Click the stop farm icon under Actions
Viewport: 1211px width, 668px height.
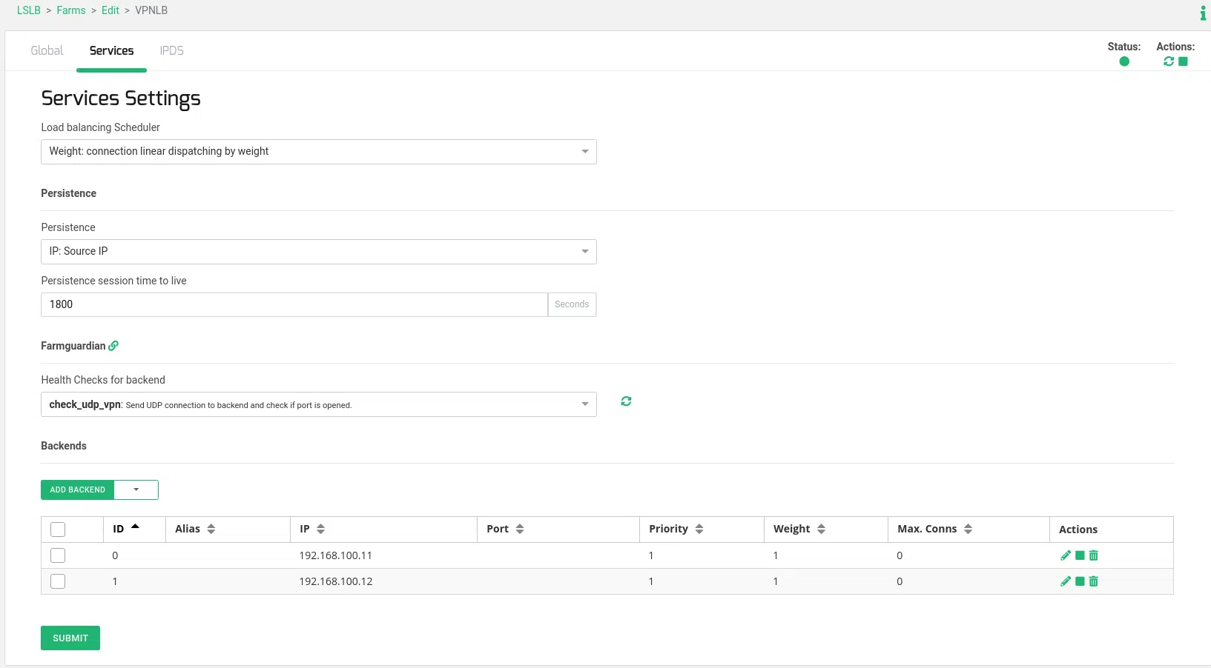pyautogui.click(x=1184, y=61)
